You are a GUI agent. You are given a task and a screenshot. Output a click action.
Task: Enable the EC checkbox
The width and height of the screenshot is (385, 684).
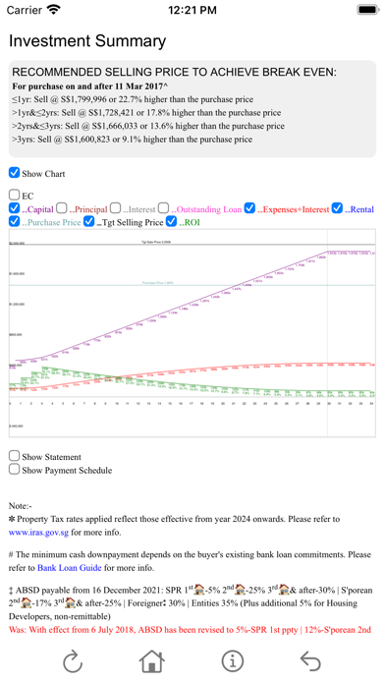point(15,196)
